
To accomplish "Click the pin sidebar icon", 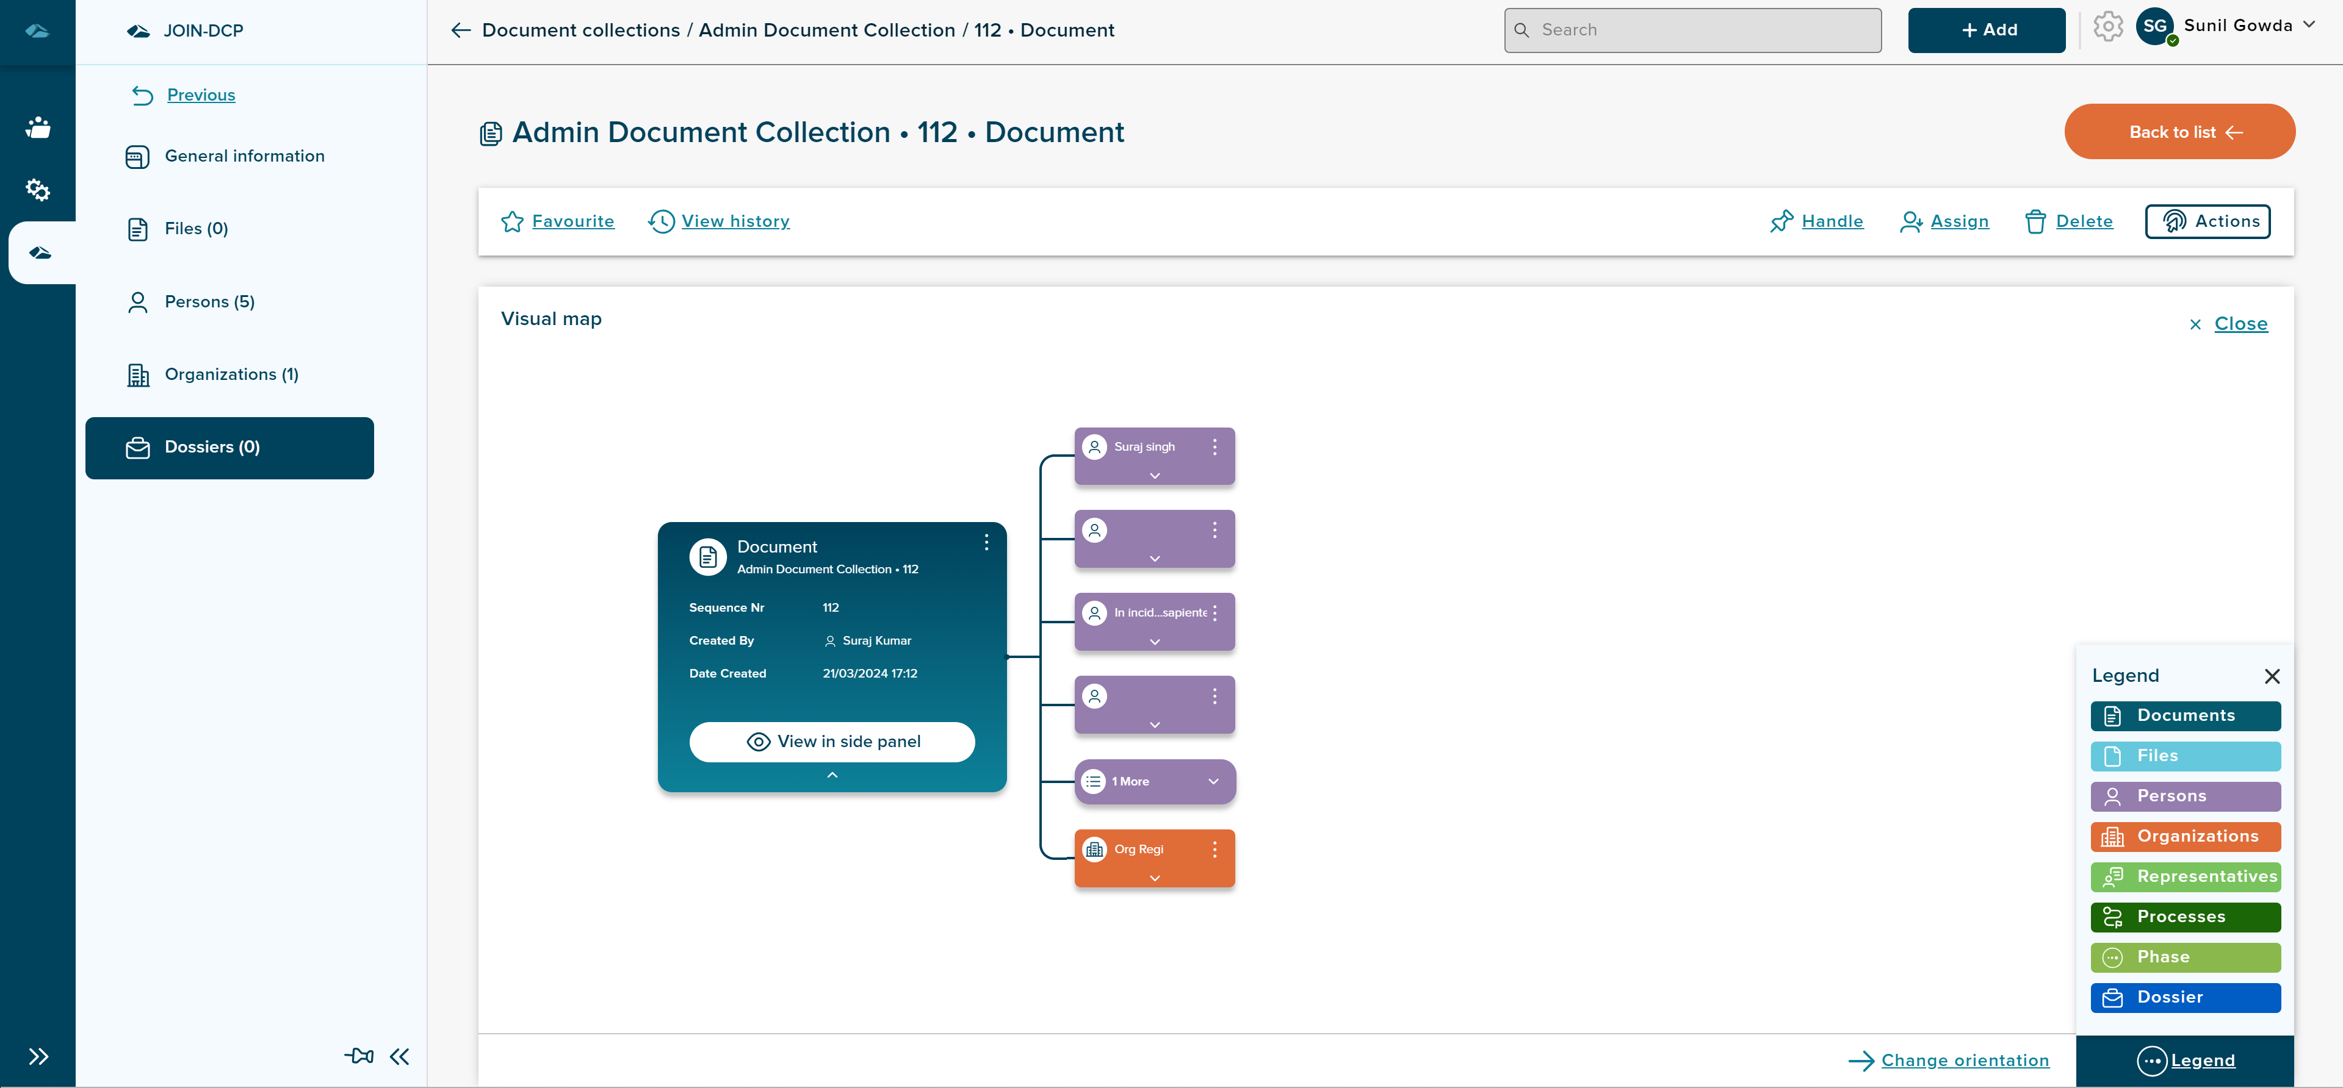I will click(358, 1055).
